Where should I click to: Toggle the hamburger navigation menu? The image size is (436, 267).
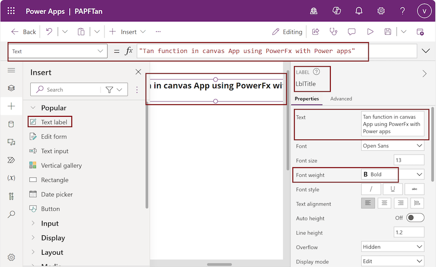pyautogui.click(x=11, y=70)
